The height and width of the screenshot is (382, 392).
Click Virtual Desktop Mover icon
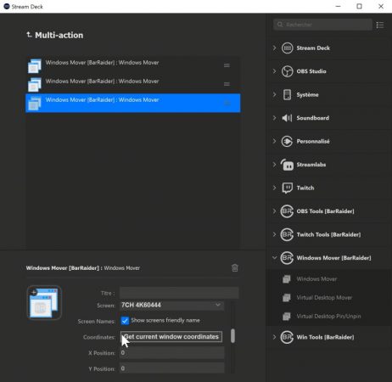point(287,298)
